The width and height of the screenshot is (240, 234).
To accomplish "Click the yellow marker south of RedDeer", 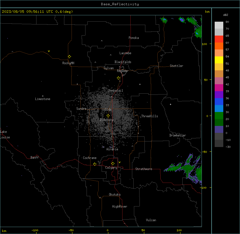I will [118, 78].
